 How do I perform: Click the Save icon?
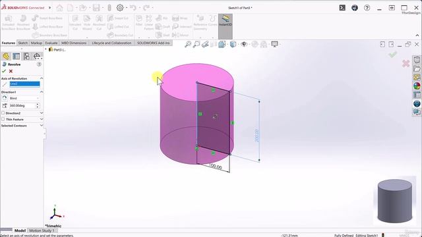[96, 8]
